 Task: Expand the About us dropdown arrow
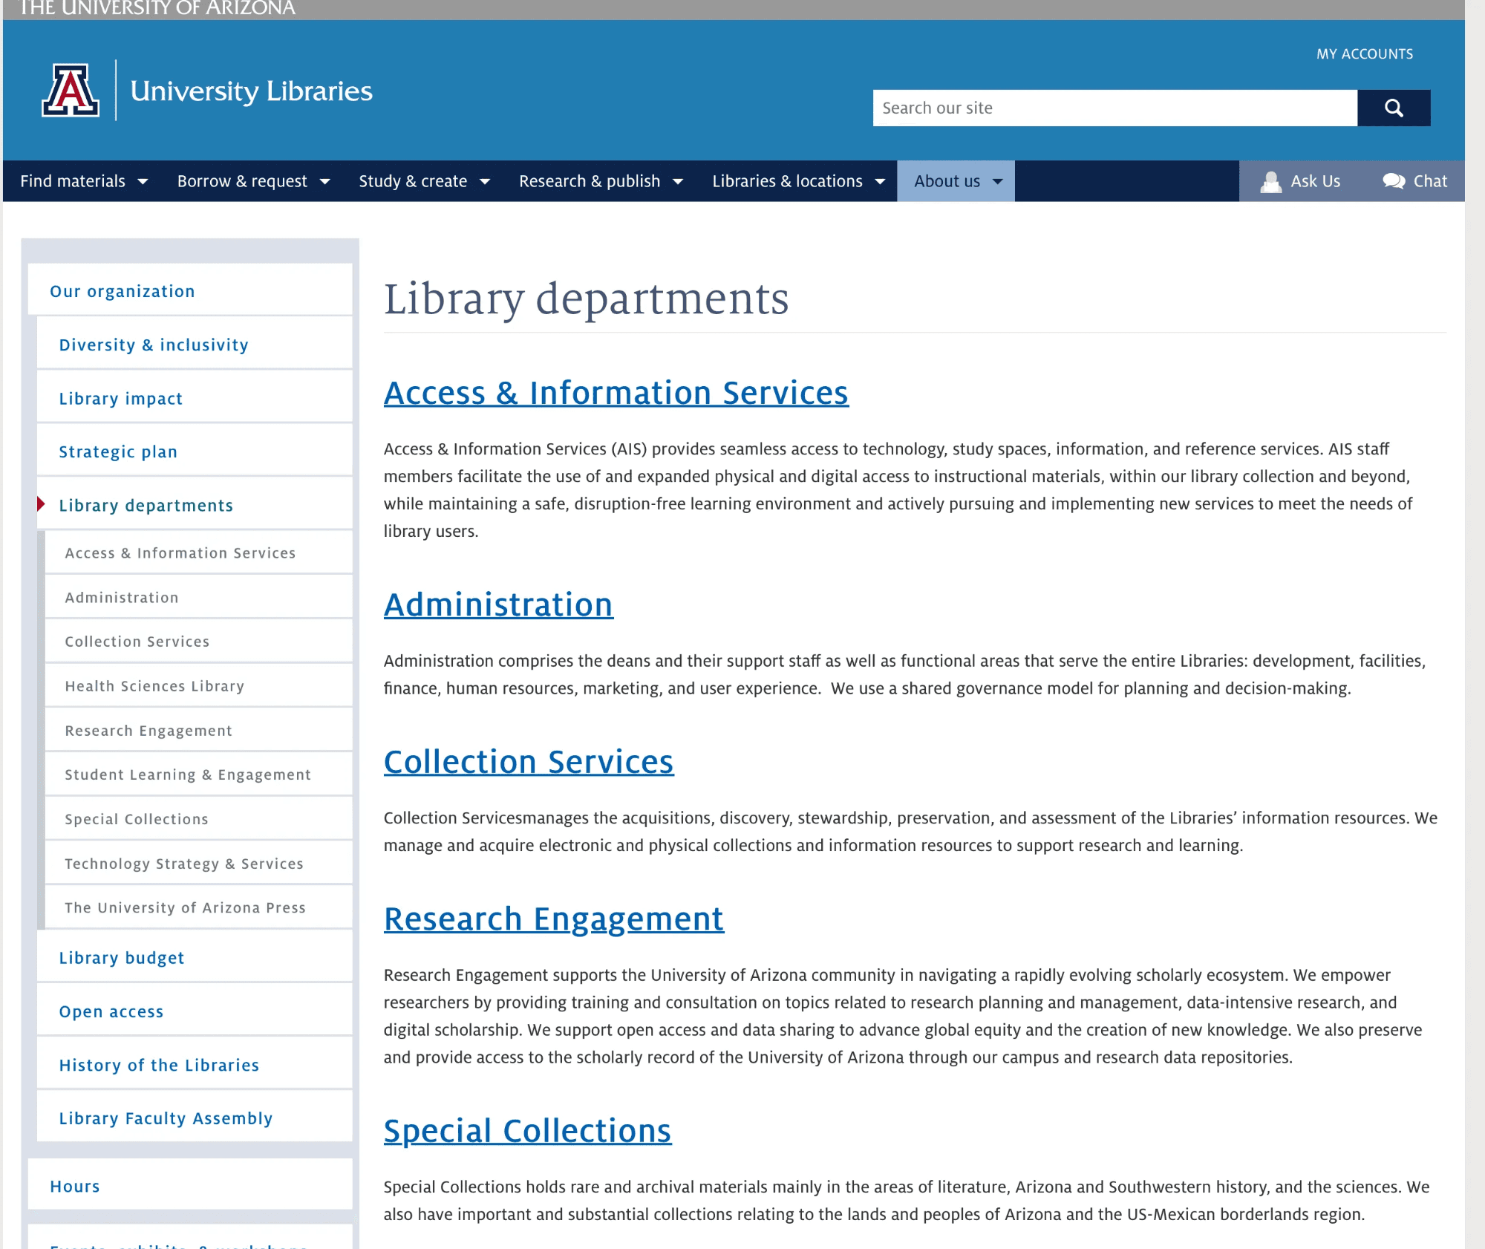(x=998, y=182)
